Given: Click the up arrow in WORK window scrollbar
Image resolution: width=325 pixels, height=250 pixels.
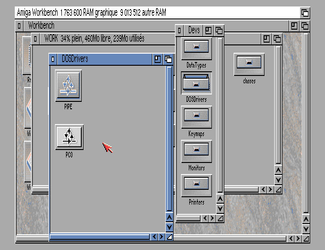Looking at the screenshot, I should tap(278, 170).
